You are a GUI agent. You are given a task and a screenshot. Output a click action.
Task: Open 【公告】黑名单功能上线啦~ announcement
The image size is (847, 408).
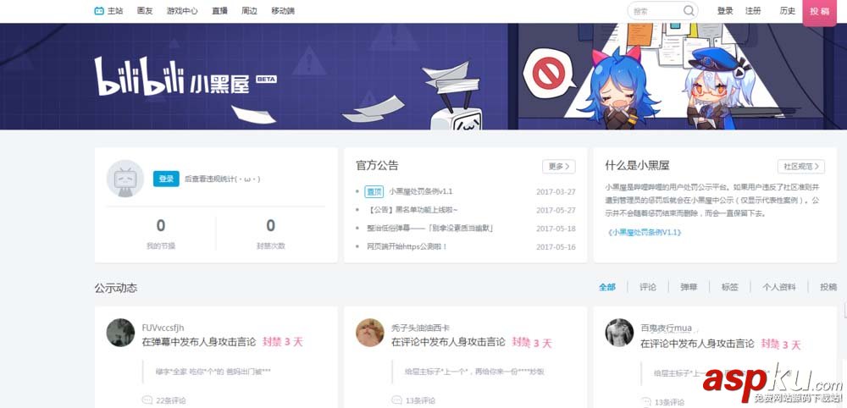[412, 210]
